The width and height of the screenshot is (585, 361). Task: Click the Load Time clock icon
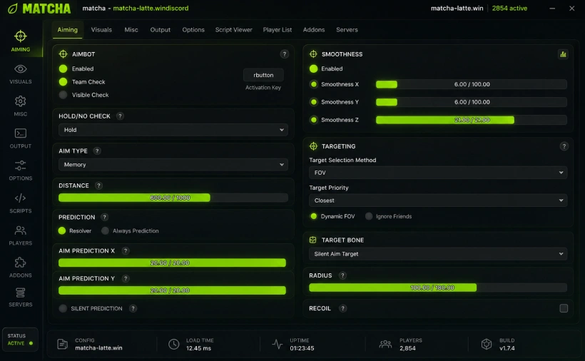[x=173, y=344]
